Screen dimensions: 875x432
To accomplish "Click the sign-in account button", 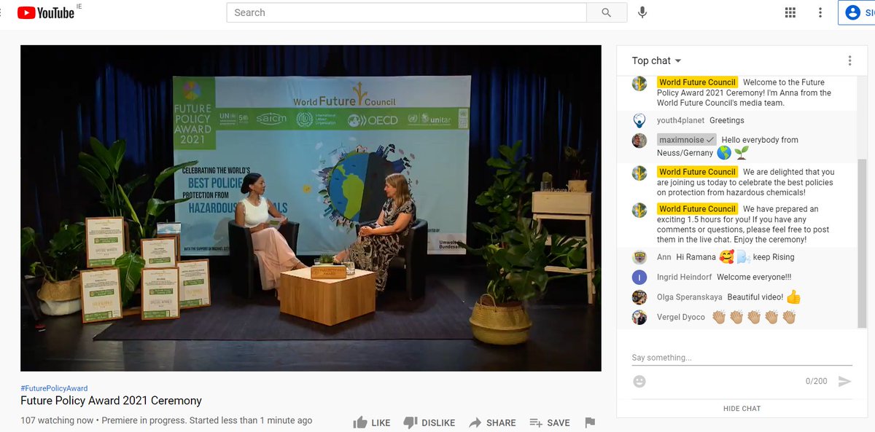I will [x=857, y=12].
